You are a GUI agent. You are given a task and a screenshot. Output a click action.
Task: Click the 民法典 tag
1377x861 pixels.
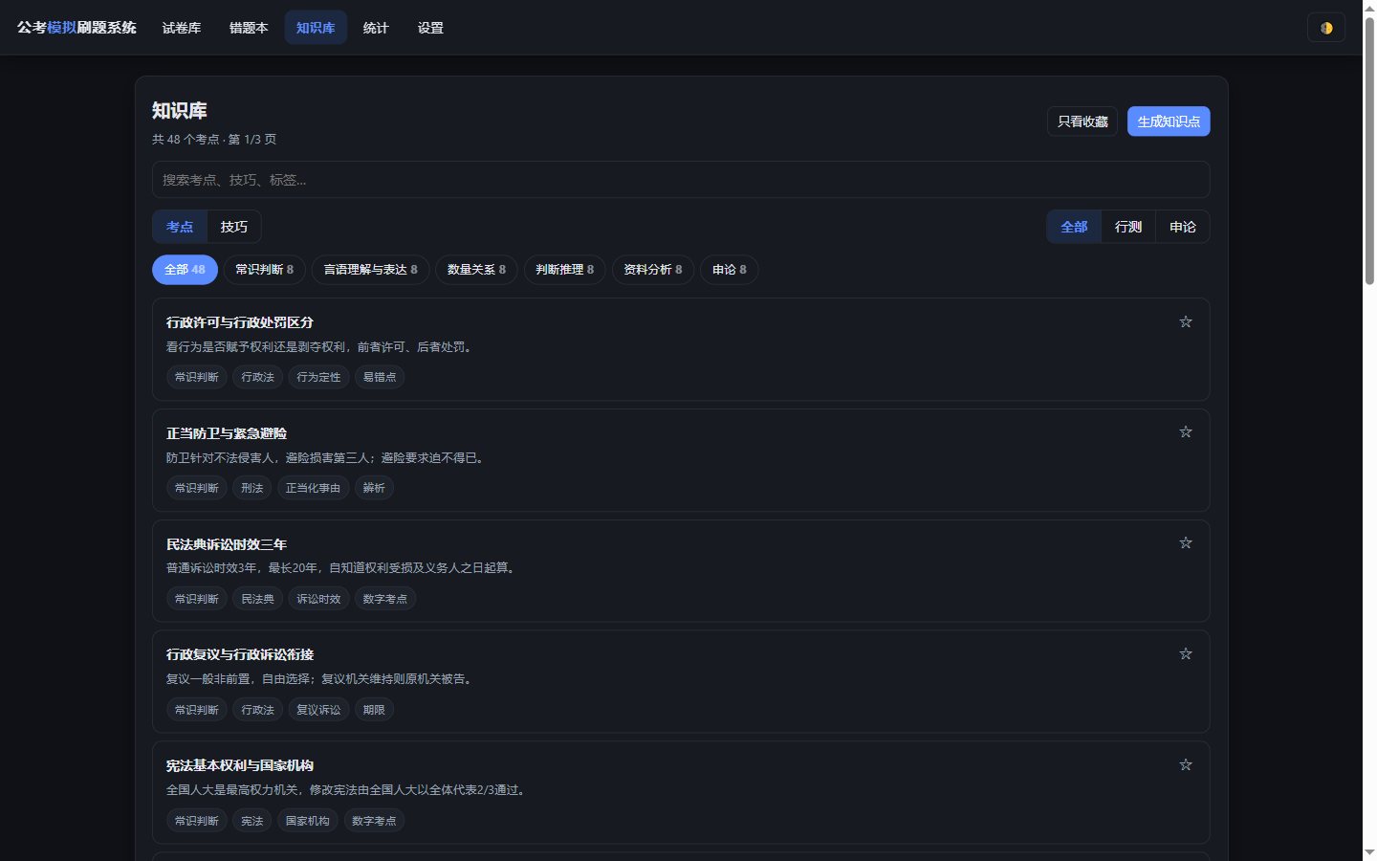coord(257,599)
